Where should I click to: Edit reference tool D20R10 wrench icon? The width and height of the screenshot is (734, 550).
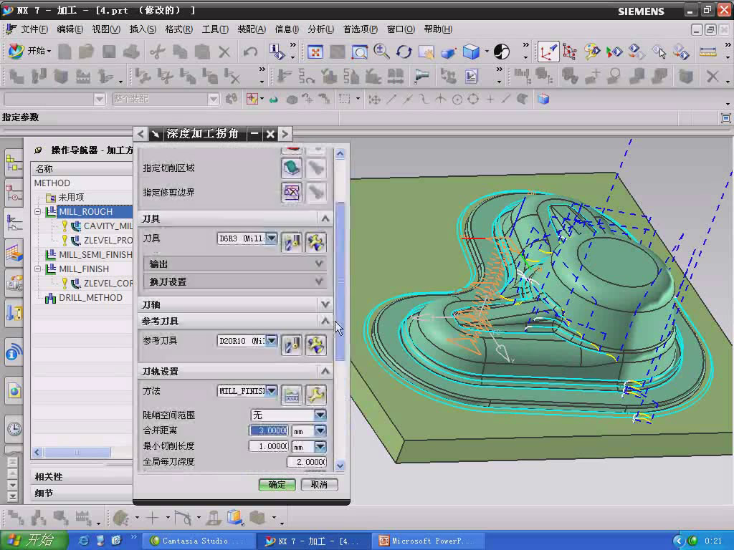[316, 345]
